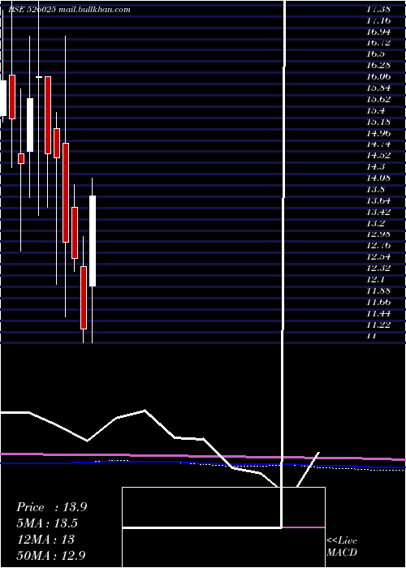
Task: Click the 'BSE 526025 mail.bullkhan.com' chart title
Action: [x=69, y=10]
